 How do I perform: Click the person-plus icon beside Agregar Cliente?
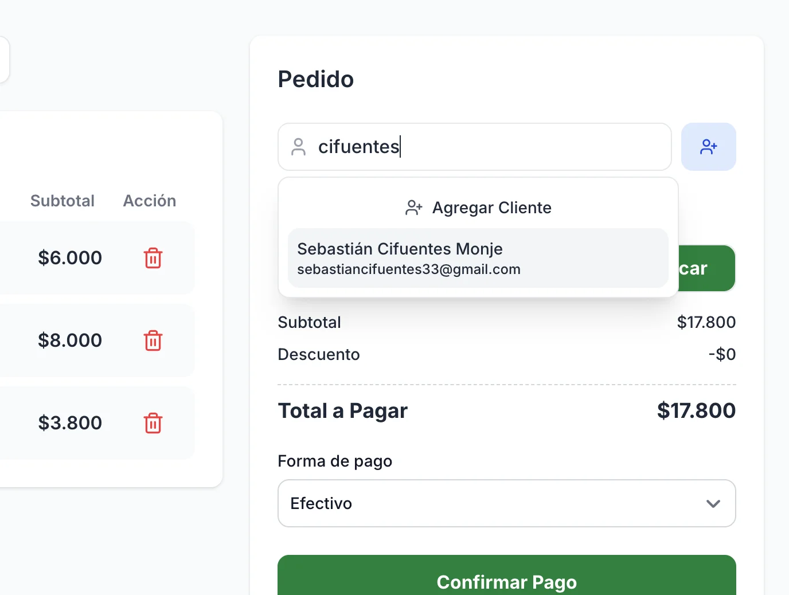(x=413, y=208)
